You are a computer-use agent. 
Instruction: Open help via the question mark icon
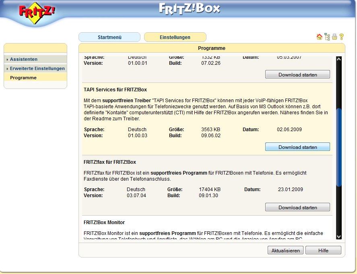click(341, 37)
